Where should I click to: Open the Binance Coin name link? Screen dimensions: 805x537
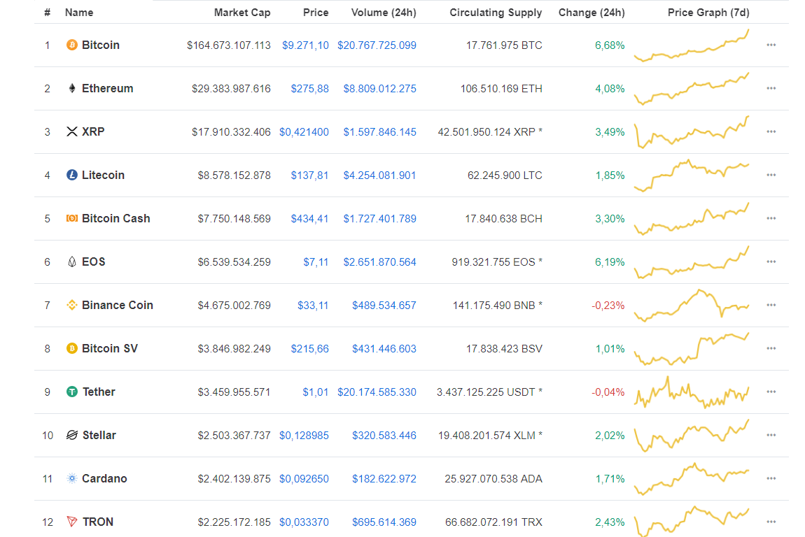click(118, 305)
